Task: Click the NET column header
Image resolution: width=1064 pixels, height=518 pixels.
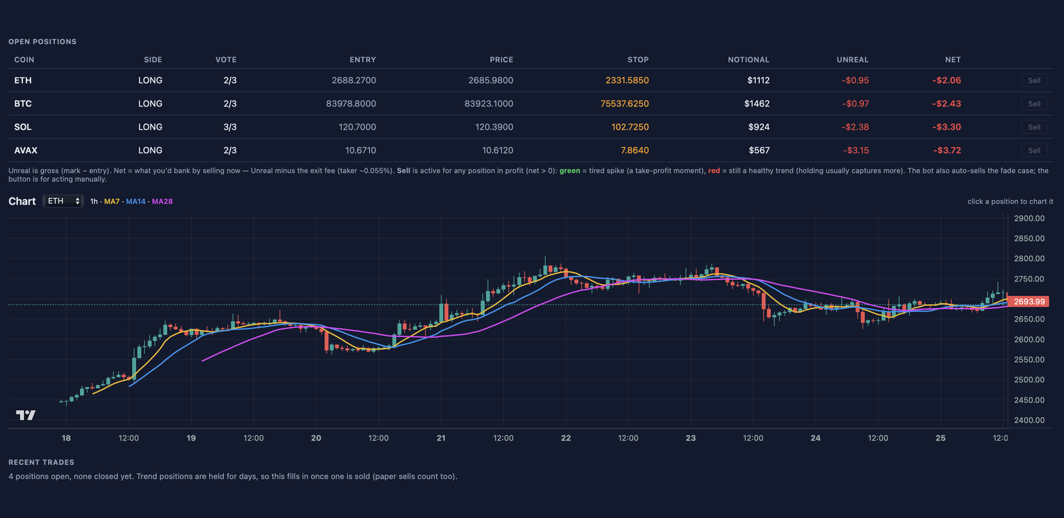Action: pos(953,60)
